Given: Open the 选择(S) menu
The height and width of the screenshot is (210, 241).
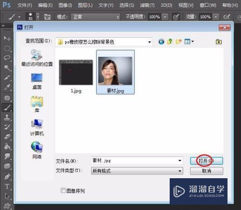Looking at the screenshot, I should point(127,5).
